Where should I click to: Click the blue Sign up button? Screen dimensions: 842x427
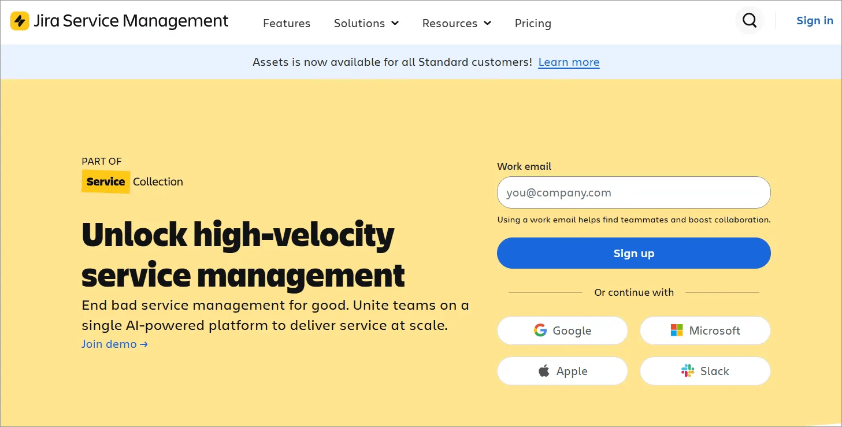(x=634, y=253)
